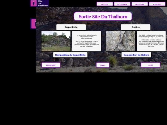167x125 pixels.
Task: Click the Sortie Site Du Thalhorn title
Action: 103,16
